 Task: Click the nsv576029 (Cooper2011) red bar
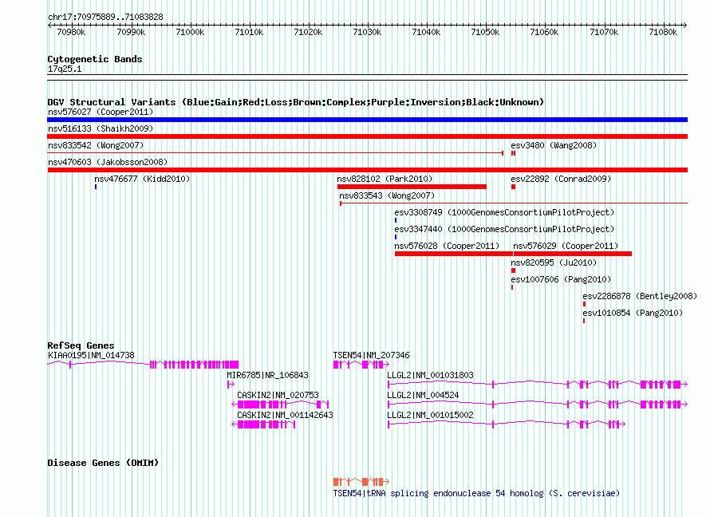pos(572,254)
